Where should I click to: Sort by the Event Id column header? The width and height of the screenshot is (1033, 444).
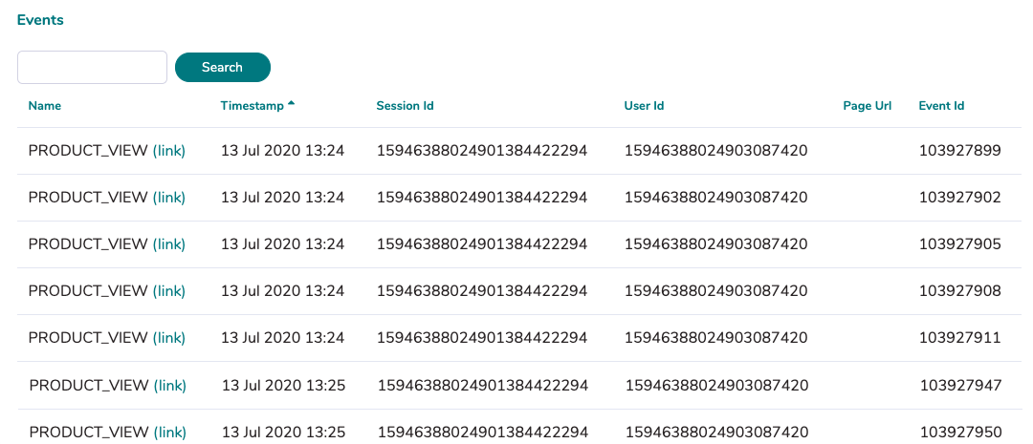click(x=941, y=106)
